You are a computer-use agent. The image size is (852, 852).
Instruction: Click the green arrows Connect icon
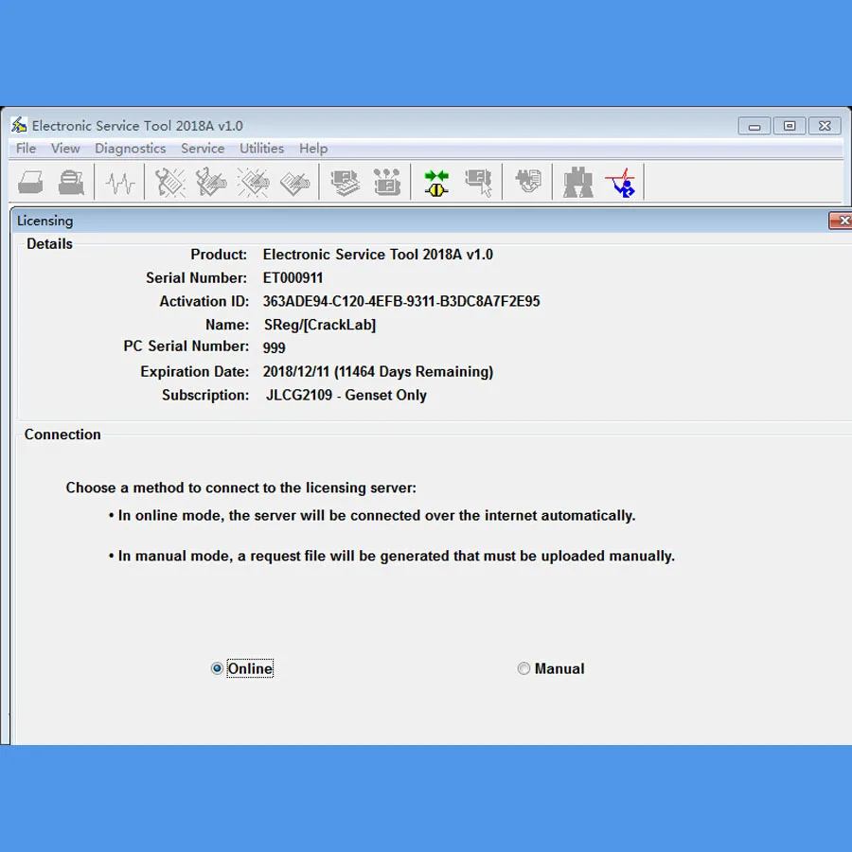point(436,183)
